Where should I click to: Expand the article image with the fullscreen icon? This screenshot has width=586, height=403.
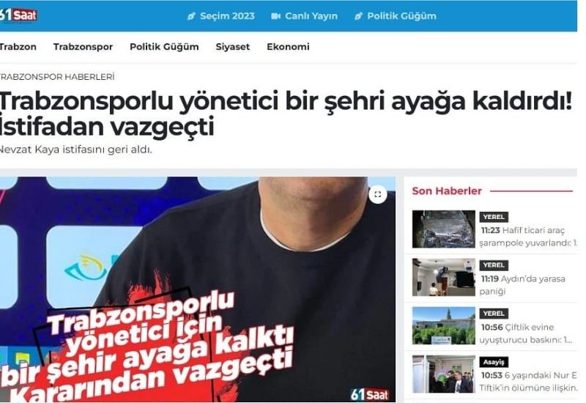point(378,194)
